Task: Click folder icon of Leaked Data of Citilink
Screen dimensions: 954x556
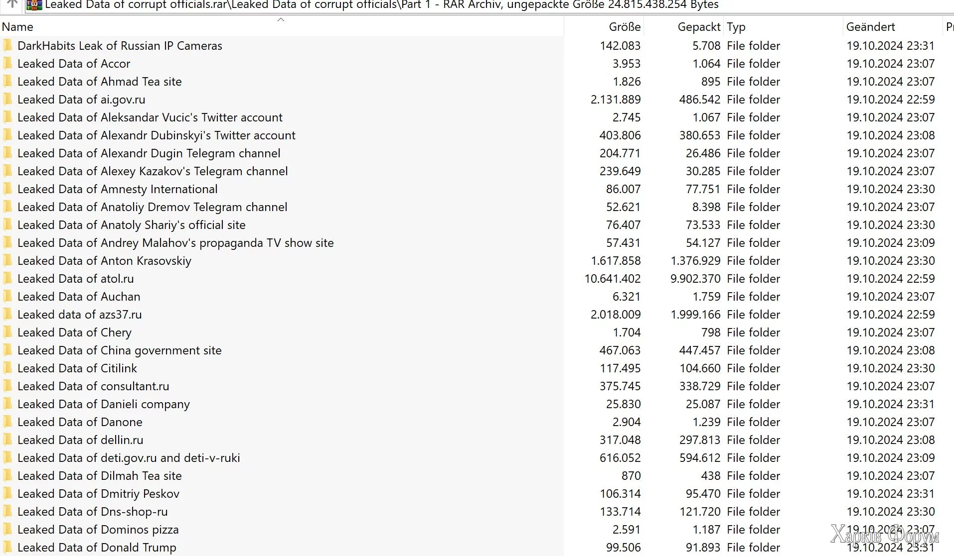Action: click(7, 368)
